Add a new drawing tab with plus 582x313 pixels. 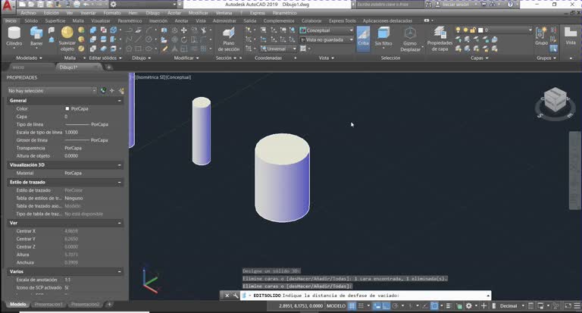coord(109,67)
